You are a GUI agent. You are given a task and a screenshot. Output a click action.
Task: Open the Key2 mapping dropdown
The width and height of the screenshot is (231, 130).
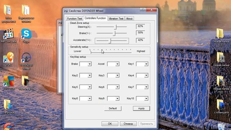coord(90,75)
